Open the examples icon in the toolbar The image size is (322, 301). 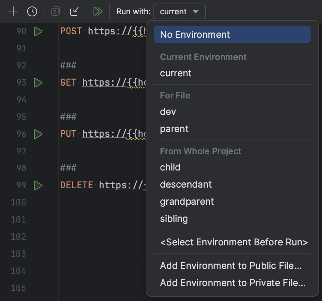tap(55, 11)
